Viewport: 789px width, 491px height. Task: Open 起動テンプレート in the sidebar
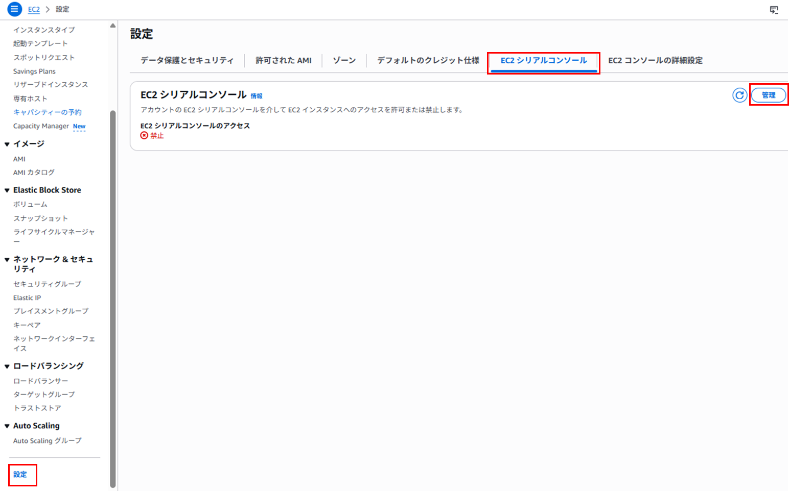pos(40,43)
